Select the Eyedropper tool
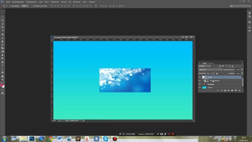 click(2, 31)
